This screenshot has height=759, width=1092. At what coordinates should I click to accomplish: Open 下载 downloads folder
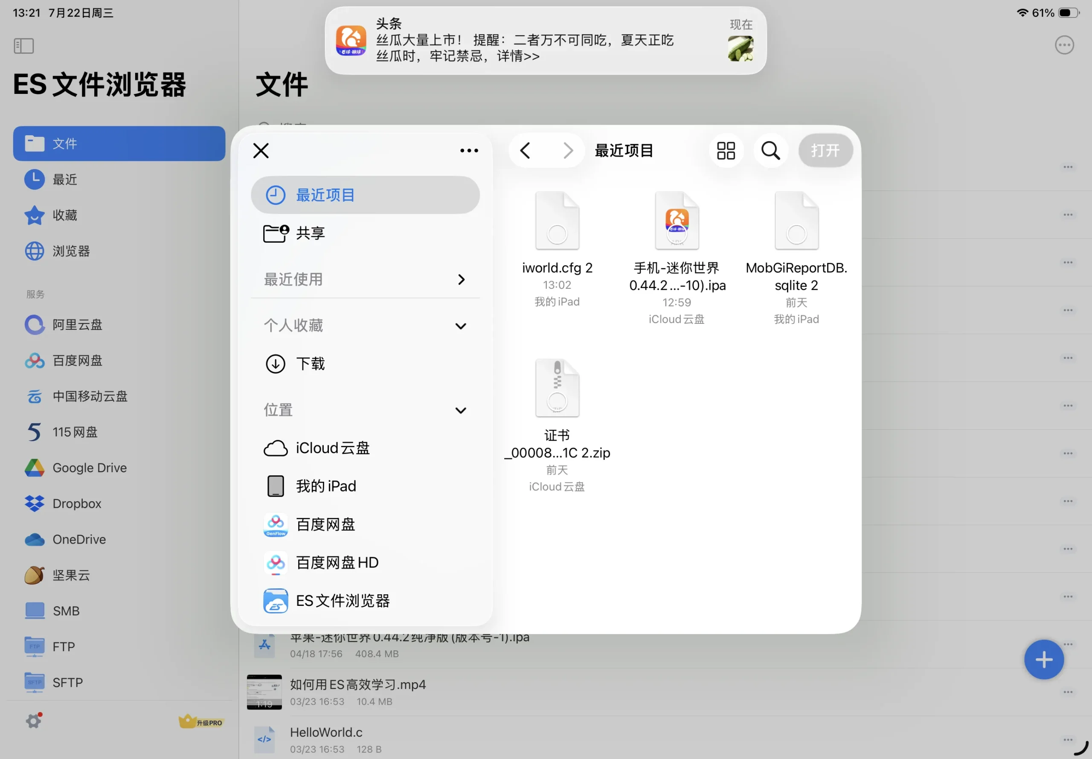[x=365, y=364]
